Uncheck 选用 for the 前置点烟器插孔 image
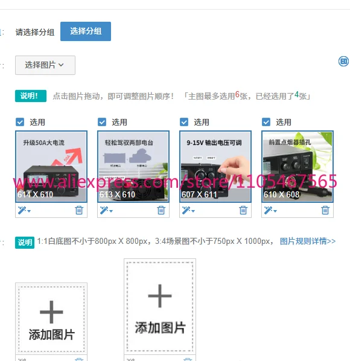This screenshot has height=361, width=350. [x=266, y=122]
